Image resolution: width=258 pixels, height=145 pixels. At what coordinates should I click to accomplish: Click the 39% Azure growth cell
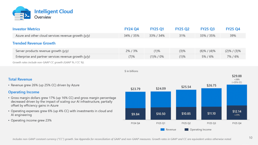pos(233,36)
